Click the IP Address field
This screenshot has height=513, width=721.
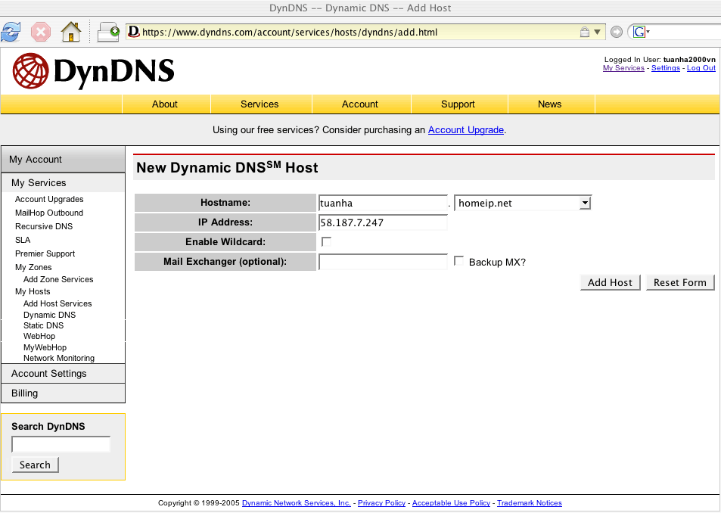click(383, 222)
